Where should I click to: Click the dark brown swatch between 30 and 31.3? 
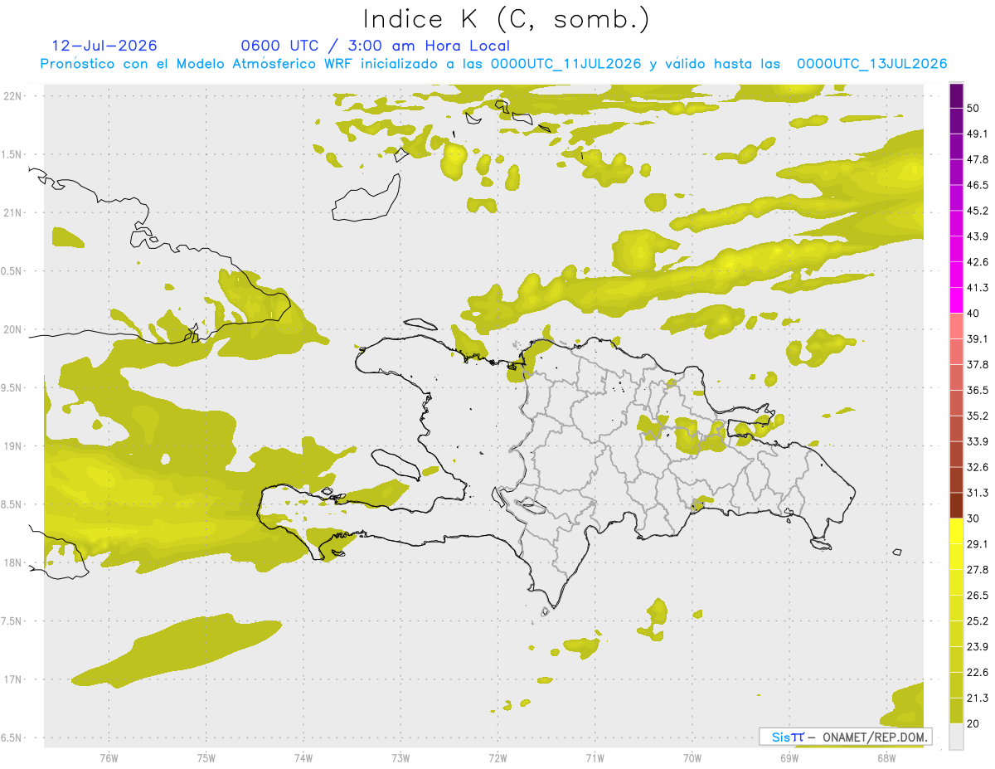point(956,505)
